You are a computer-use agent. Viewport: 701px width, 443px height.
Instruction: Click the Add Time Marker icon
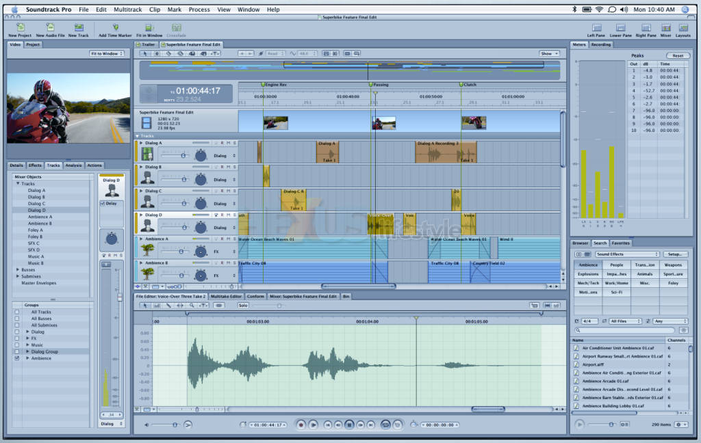[x=115, y=27]
